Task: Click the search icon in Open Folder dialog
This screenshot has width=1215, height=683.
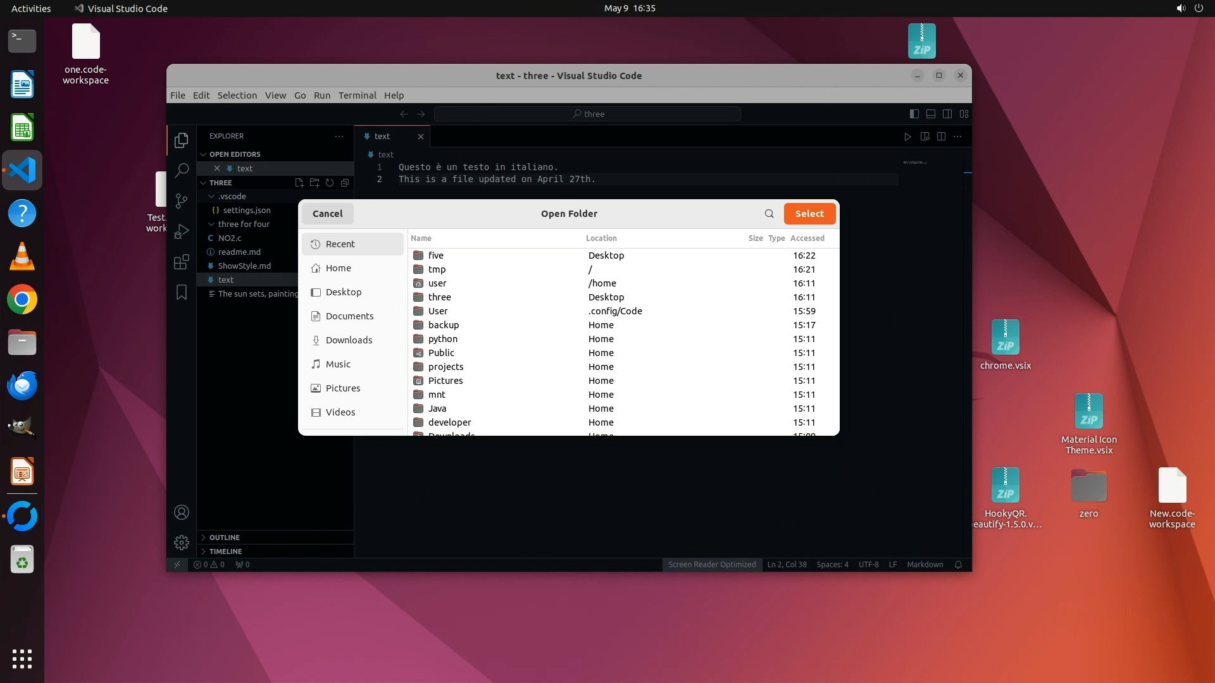Action: pos(769,214)
